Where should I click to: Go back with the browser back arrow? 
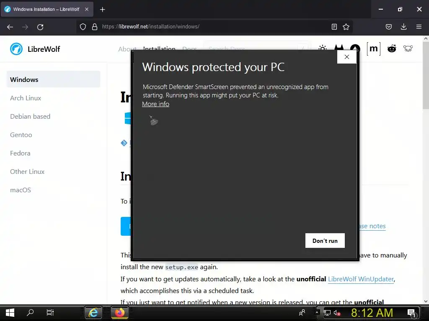pyautogui.click(x=10, y=27)
